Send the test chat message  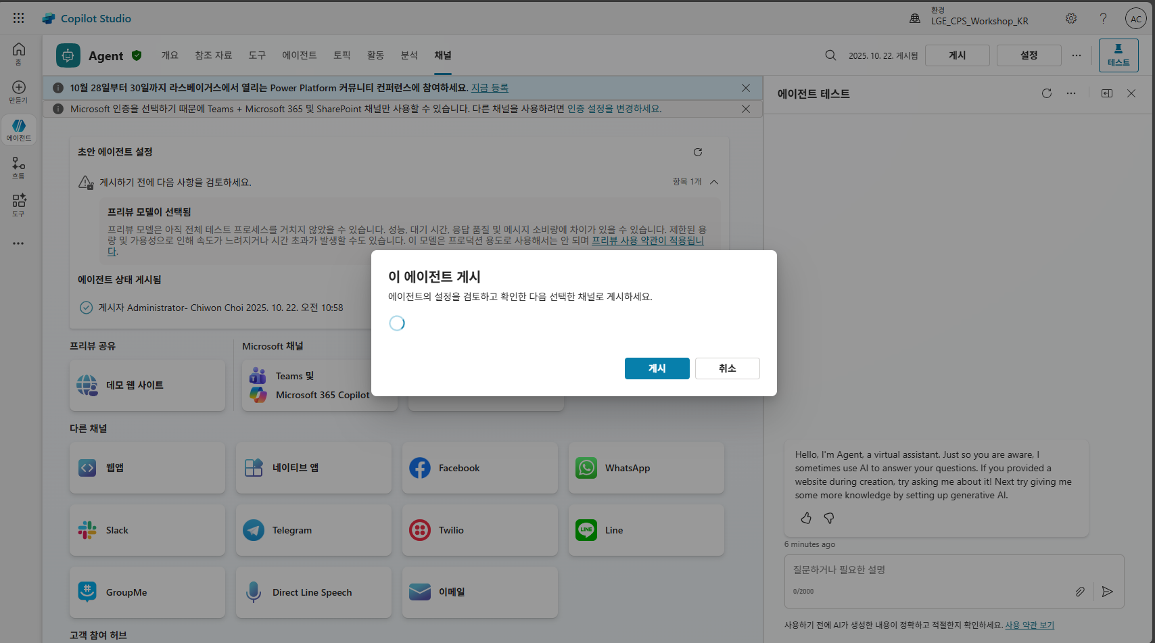1107,592
